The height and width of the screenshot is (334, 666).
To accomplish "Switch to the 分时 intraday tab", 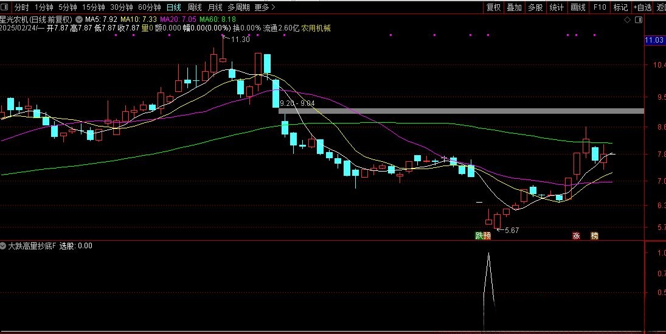I will tap(21, 7).
